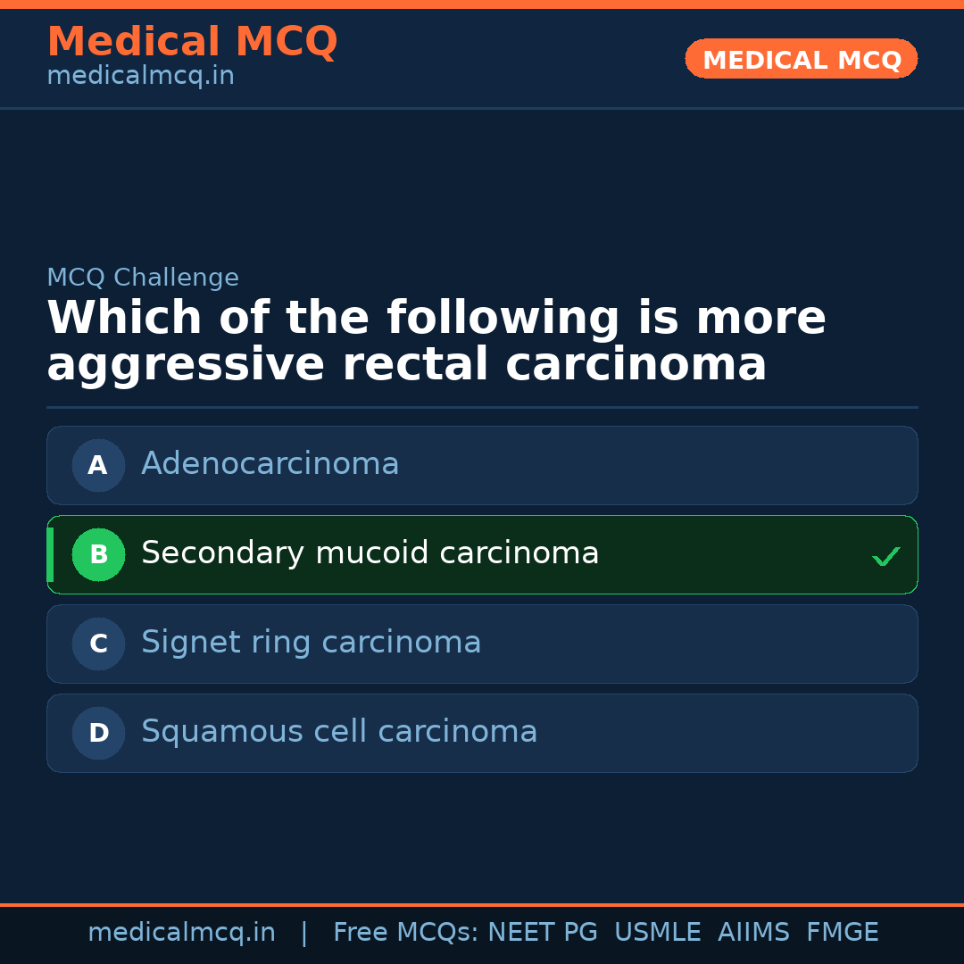Click the AIIMS text in footer
Viewport: 964px width, 964px height.
point(754,931)
